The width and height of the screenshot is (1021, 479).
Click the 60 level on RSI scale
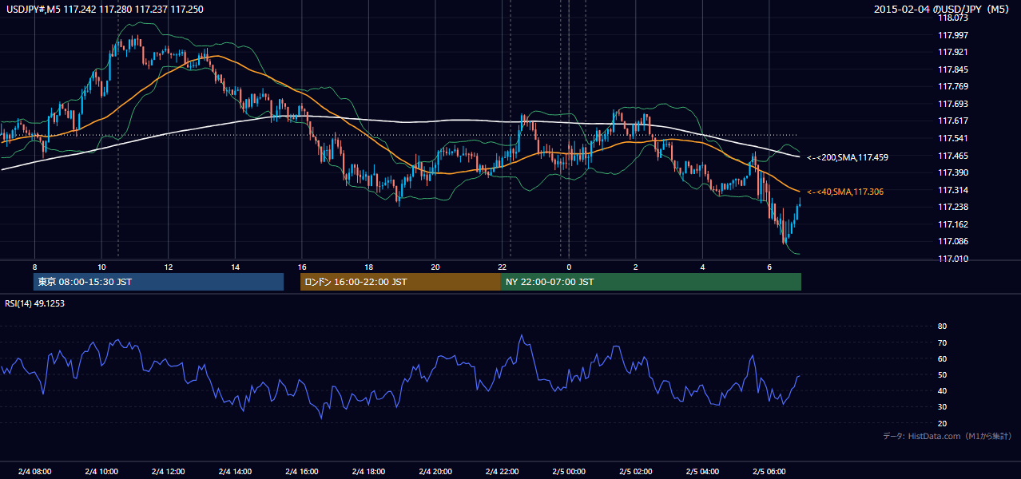[942, 358]
